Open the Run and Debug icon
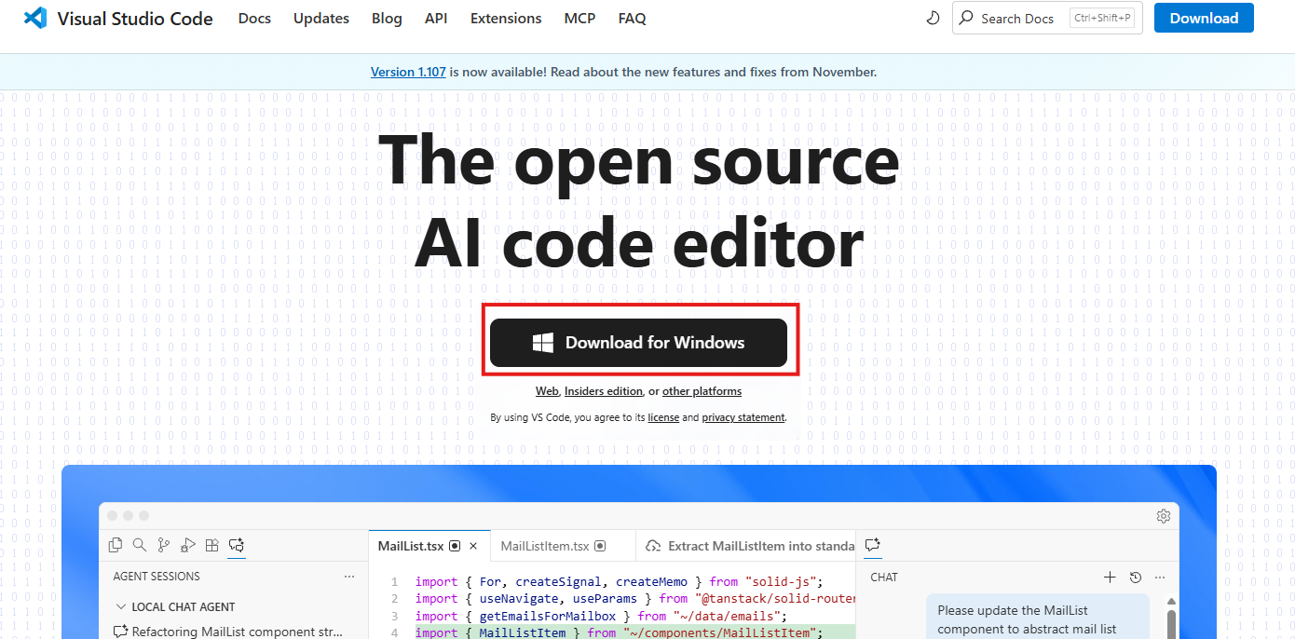Screen dimensions: 1295x639 click(x=188, y=545)
